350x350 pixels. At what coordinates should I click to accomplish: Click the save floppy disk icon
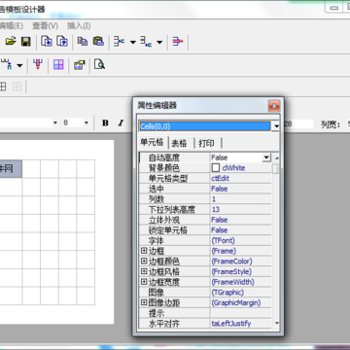click(x=25, y=42)
